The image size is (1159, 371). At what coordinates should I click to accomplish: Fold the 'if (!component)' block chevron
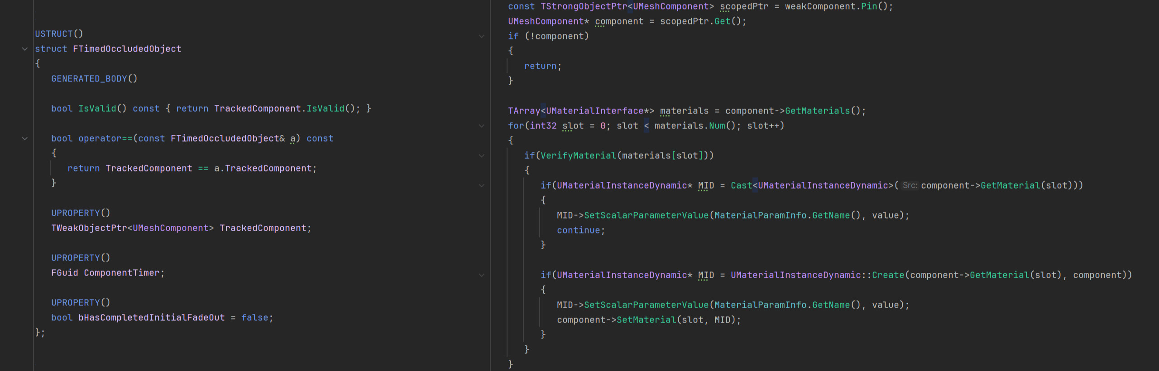[481, 36]
